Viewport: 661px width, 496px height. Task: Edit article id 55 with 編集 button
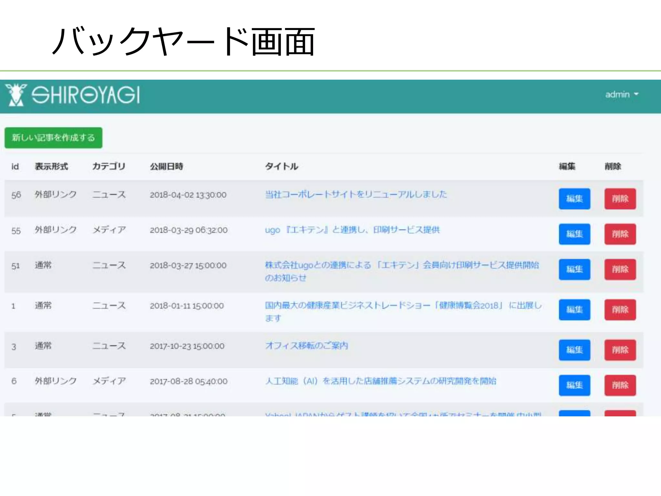pyautogui.click(x=575, y=234)
